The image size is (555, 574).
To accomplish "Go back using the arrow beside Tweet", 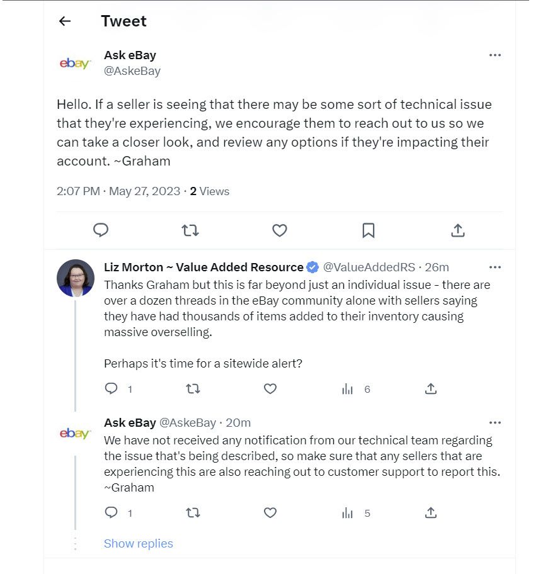I will [x=64, y=21].
